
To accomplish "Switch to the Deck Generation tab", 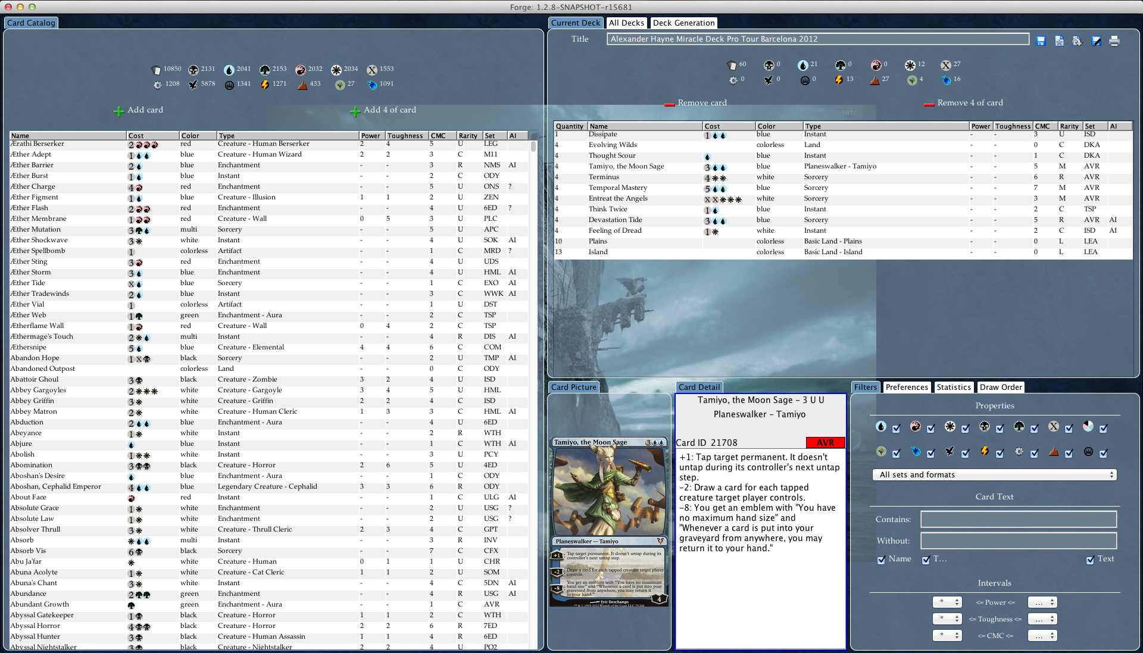I will [683, 23].
